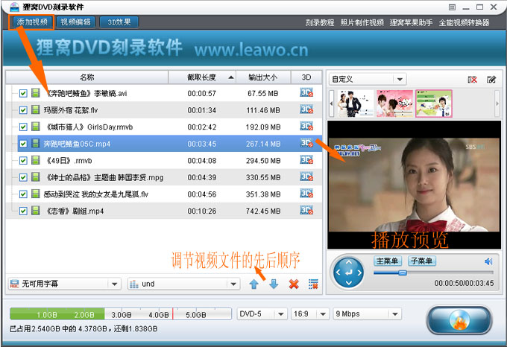Move selected video down with down arrow
Viewport: 507px width, 347px height.
pos(274,284)
